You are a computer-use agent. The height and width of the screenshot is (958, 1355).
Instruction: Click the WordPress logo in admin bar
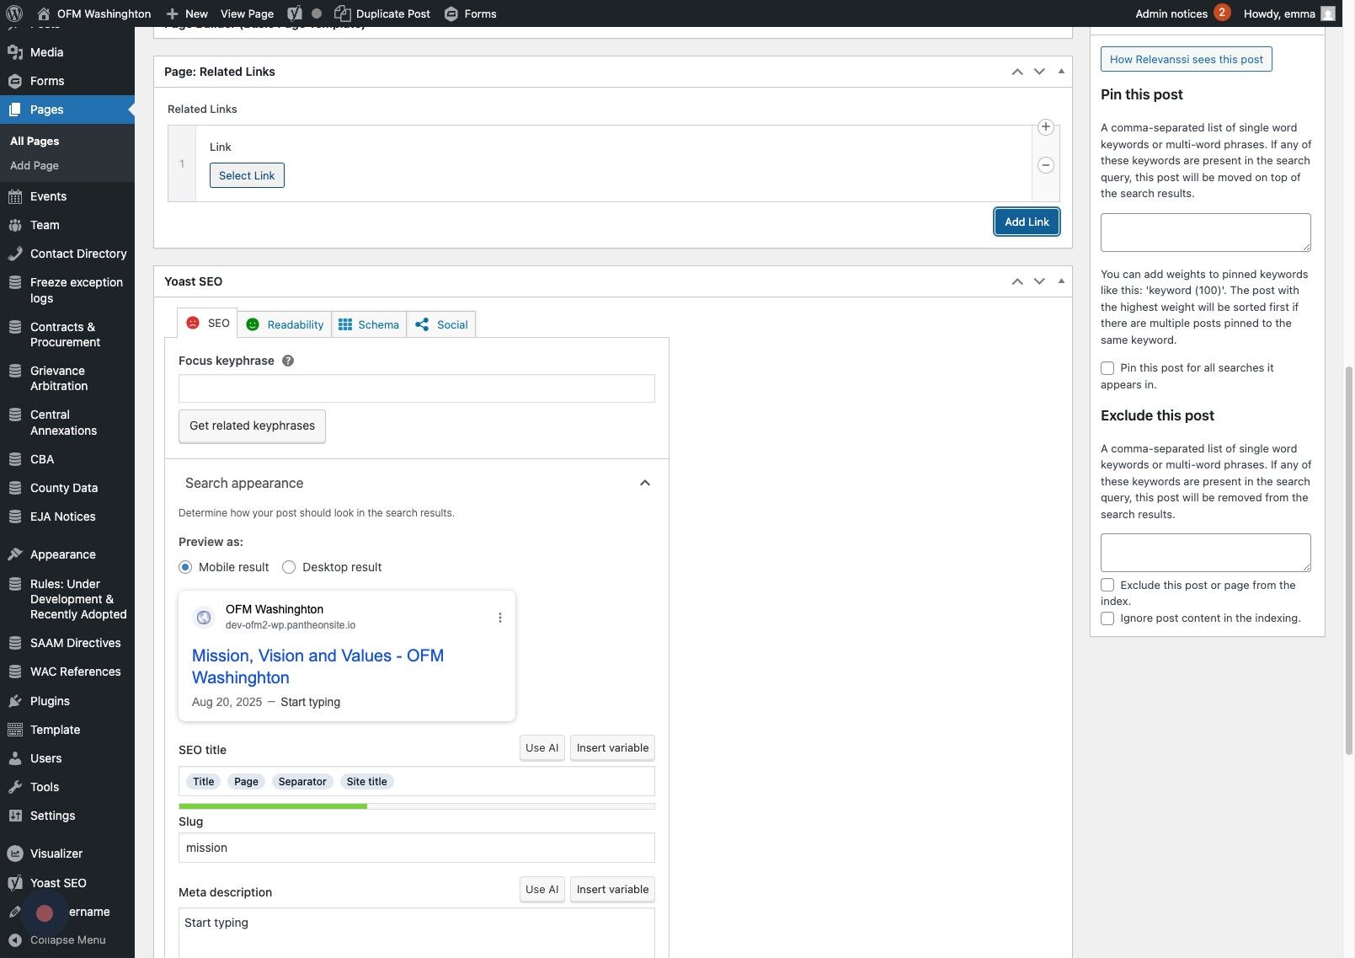(14, 13)
